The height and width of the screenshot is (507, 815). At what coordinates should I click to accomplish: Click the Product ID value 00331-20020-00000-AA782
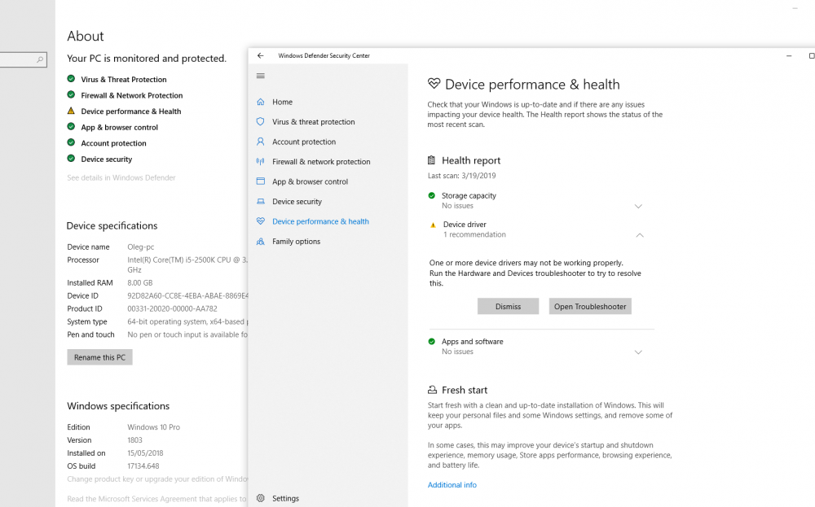pyautogui.click(x=173, y=308)
